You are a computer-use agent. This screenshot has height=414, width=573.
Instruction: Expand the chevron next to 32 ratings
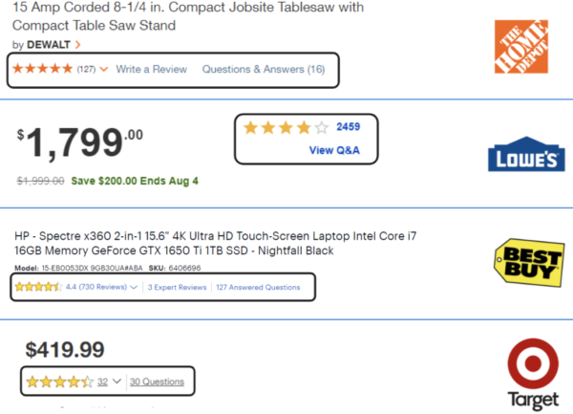tap(117, 381)
